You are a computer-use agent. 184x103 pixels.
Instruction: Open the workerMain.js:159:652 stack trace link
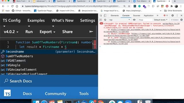click(142, 31)
